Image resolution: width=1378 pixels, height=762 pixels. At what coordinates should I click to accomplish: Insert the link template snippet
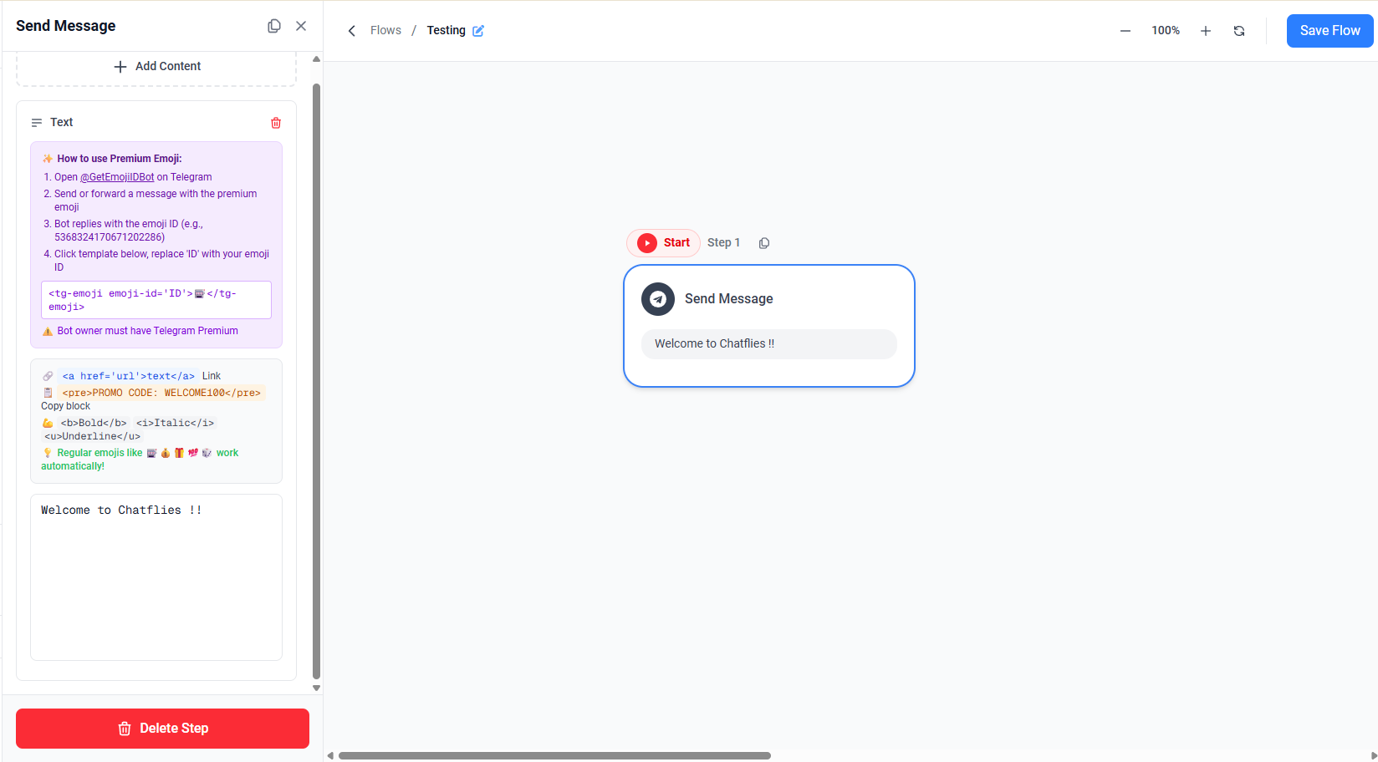[x=129, y=376]
